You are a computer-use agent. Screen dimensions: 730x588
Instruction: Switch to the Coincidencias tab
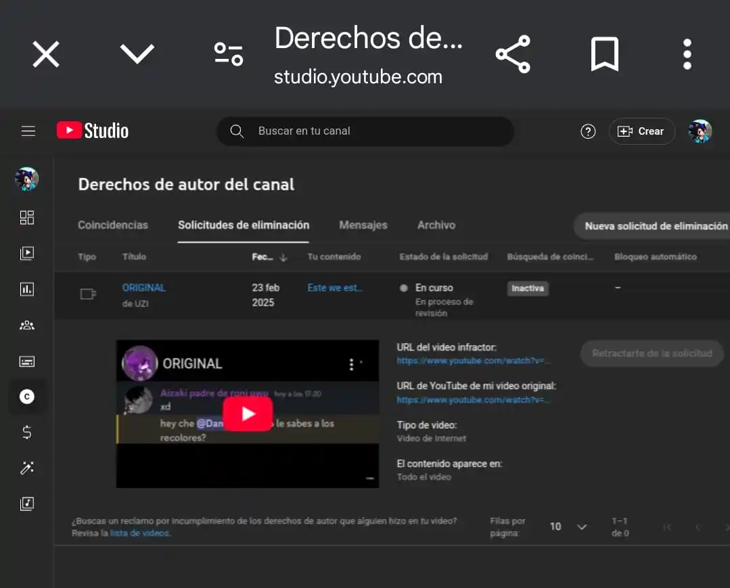pyautogui.click(x=113, y=225)
